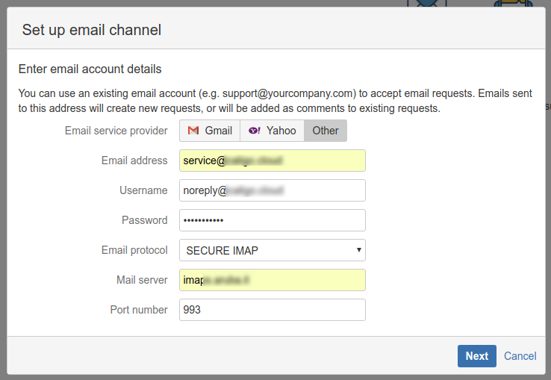The height and width of the screenshot is (380, 551).
Task: Choose the Gmail provider label text
Action: 218,131
